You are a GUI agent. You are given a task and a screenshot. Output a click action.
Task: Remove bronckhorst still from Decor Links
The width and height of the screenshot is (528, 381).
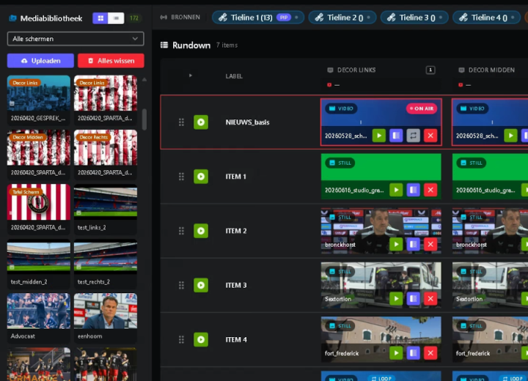430,244
